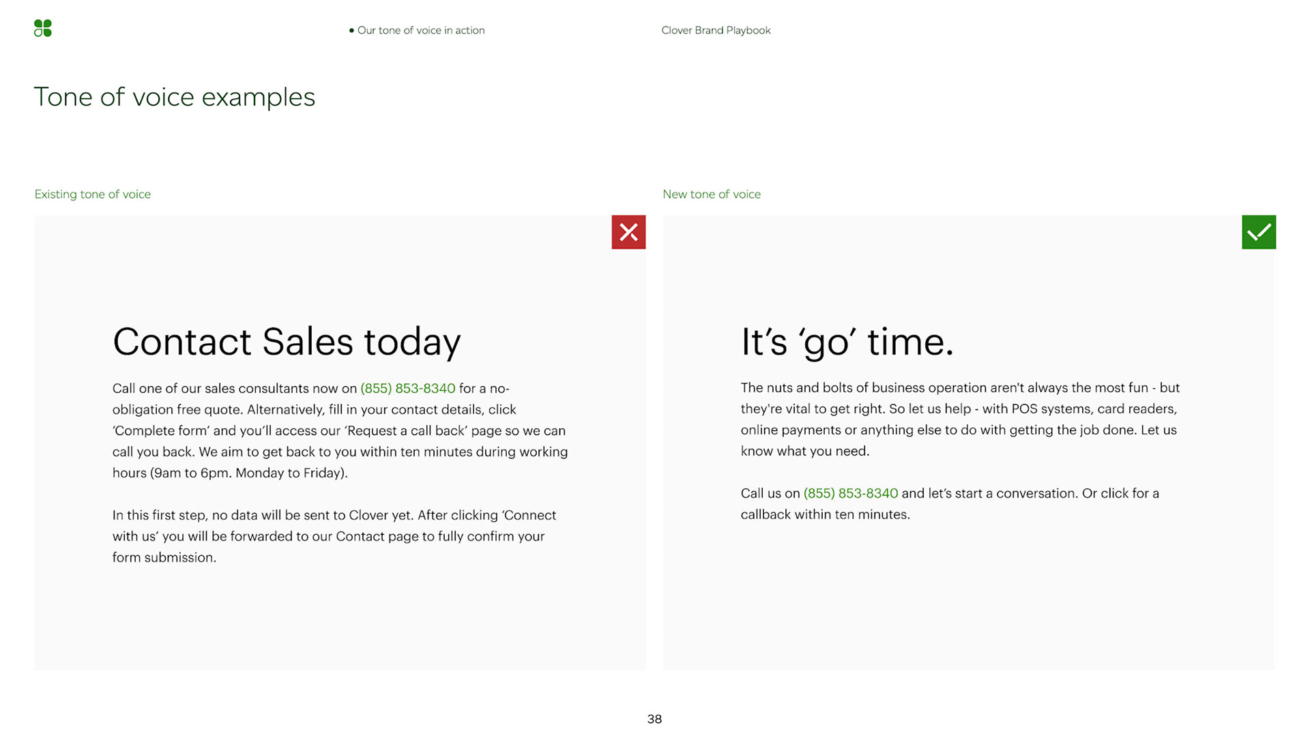
Task: Call the phone number in the existing-tone paragraph
Action: (408, 388)
